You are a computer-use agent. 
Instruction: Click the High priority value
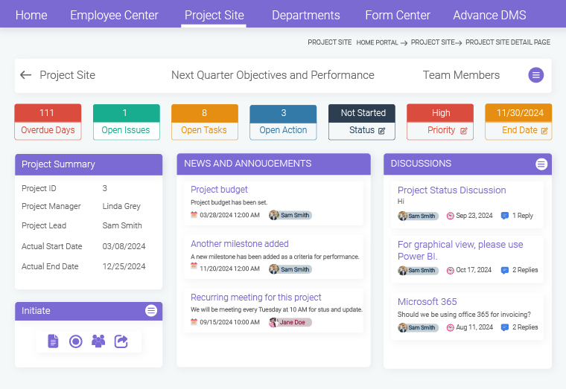[441, 113]
